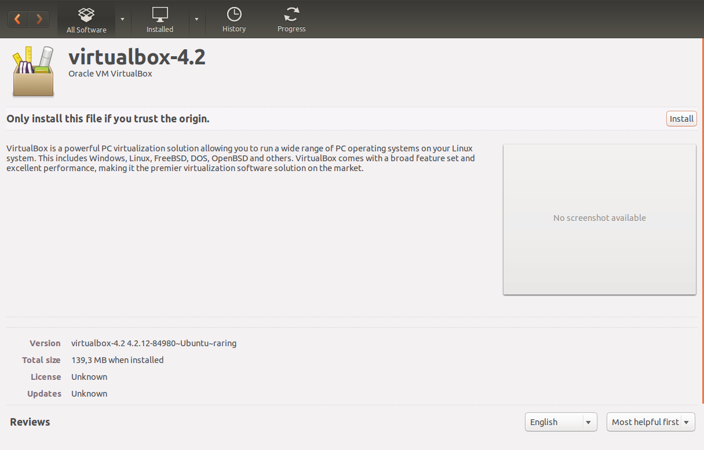The image size is (704, 450).
Task: Click the License Unknown value
Action: click(89, 377)
